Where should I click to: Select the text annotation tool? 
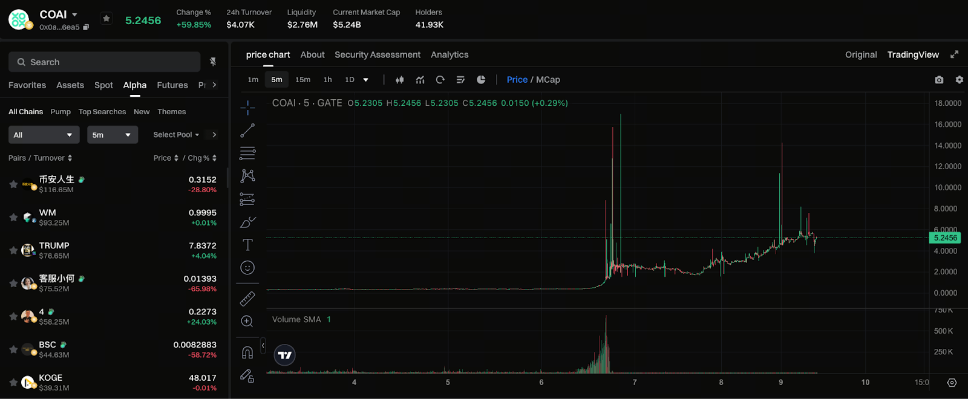click(247, 245)
